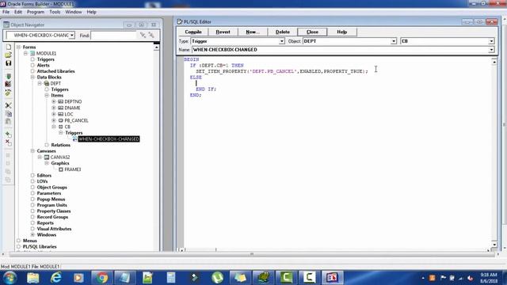Click the Paste icon in side toolbar

tap(9, 121)
